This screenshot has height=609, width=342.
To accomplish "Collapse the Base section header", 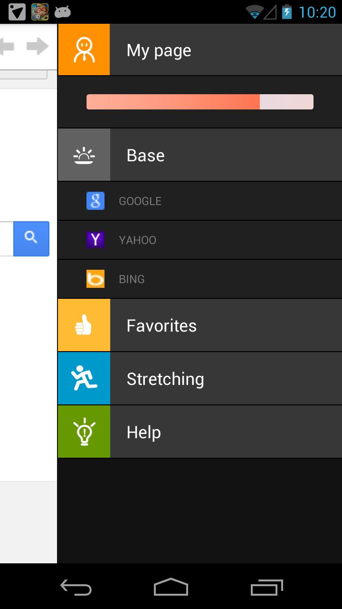I will 200,155.
